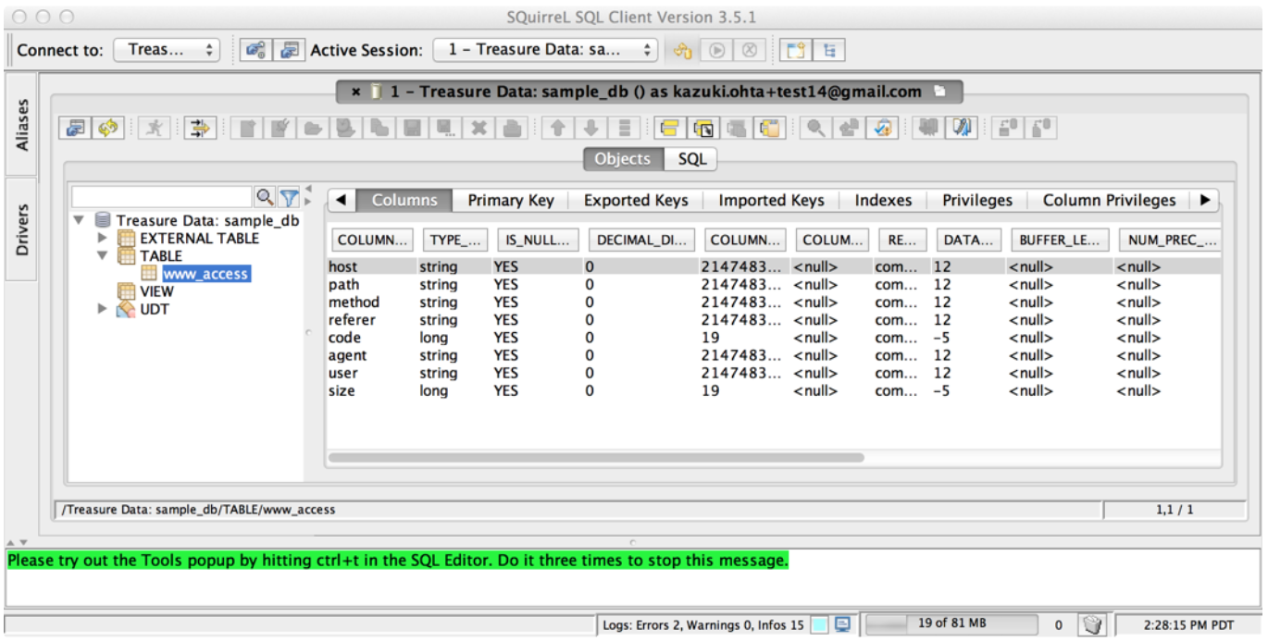Collapse the TABLE tree node

[103, 256]
